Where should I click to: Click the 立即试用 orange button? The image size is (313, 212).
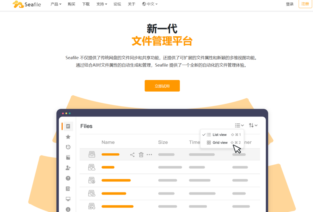click(x=162, y=86)
